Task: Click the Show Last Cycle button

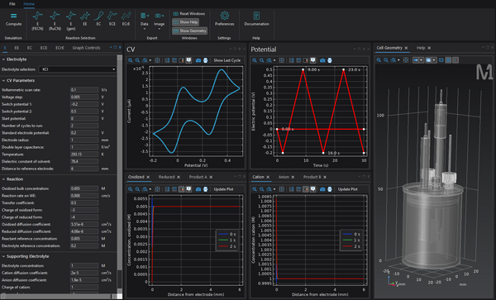Action: point(227,60)
